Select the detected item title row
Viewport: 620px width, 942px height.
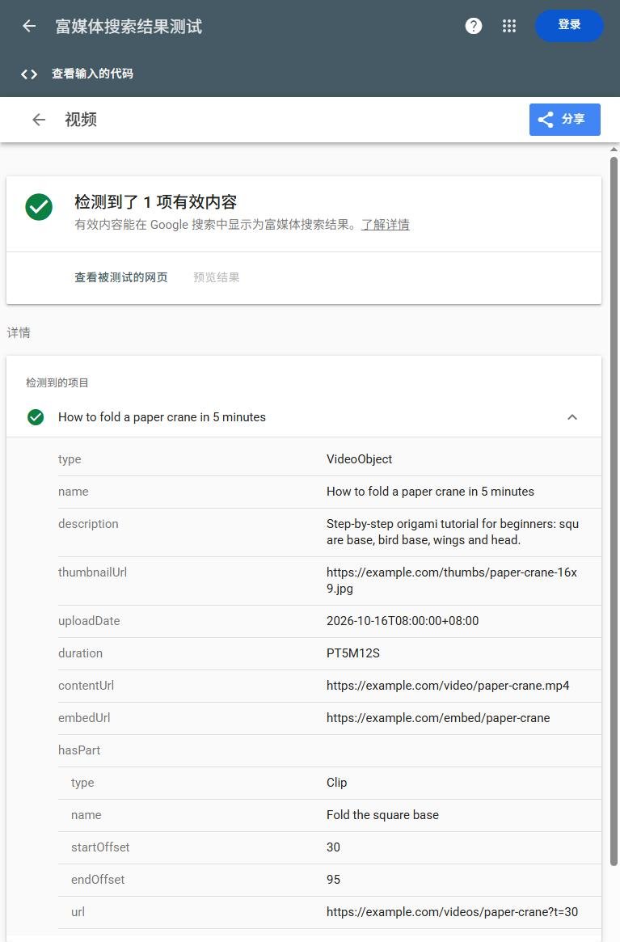304,417
